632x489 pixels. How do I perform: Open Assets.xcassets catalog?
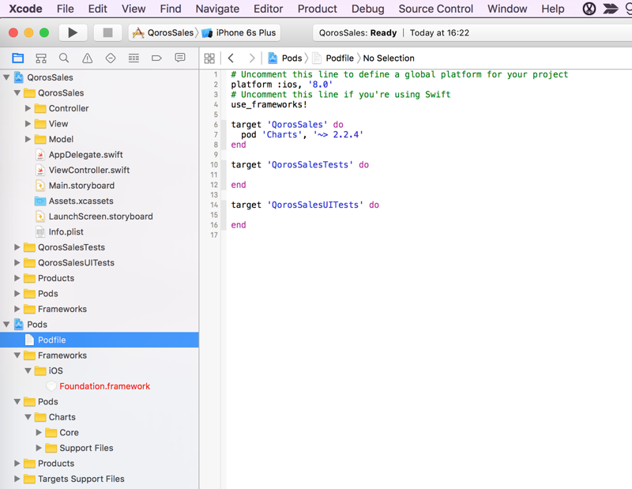pos(81,201)
